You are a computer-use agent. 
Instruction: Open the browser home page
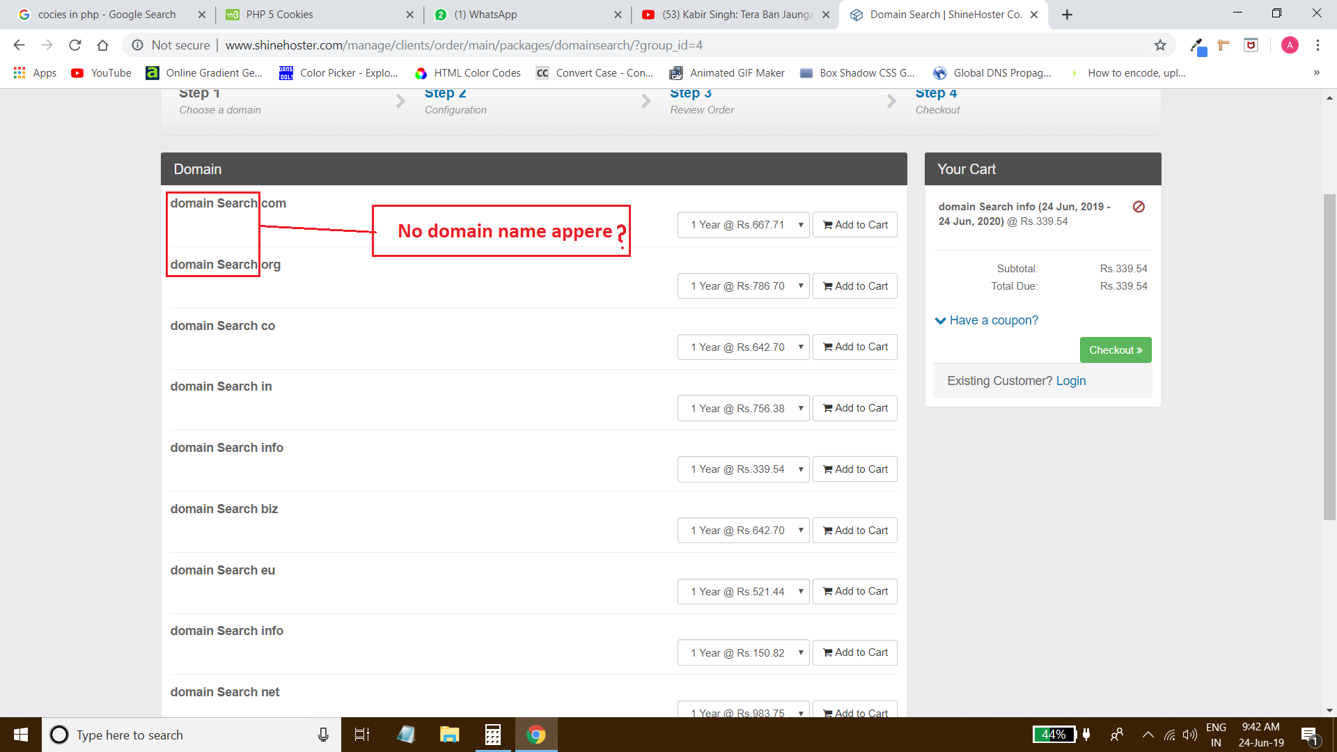point(102,45)
